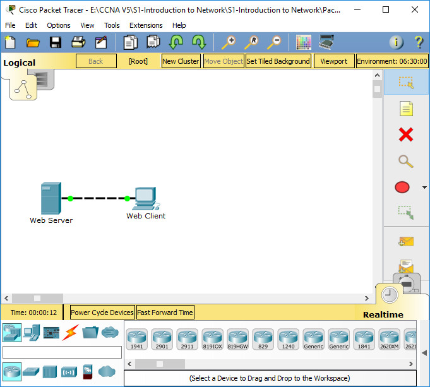Viewport: 430px width, 387px height.
Task: Click the Zoom Reset magnifier
Action: (251, 42)
